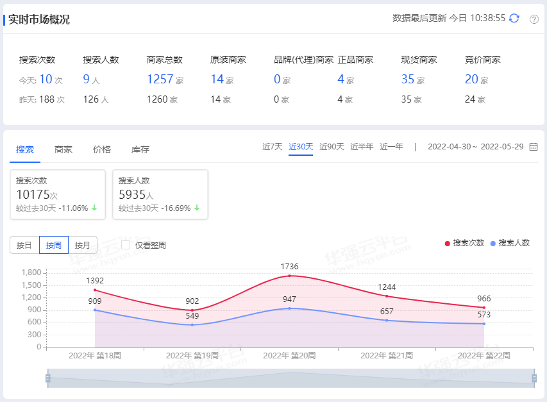Click the 1244 data point on week 21
547x402 pixels.
[387, 296]
